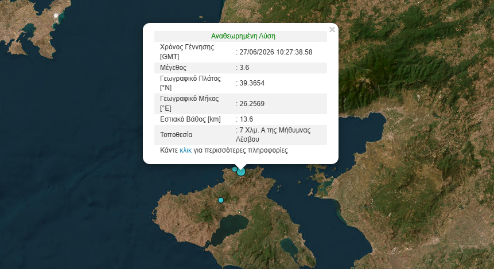Screen dimensions: 494x269
Task: Click the 'Μέγεθος' label
Action: [173, 68]
